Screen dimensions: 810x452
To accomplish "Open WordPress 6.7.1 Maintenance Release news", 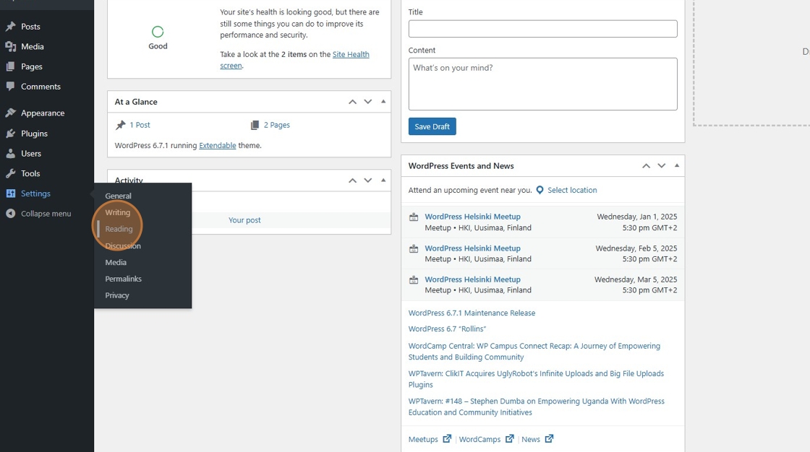I will [472, 313].
